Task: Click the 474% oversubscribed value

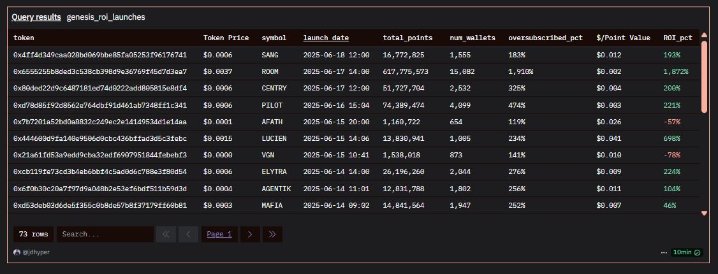Action: point(517,105)
